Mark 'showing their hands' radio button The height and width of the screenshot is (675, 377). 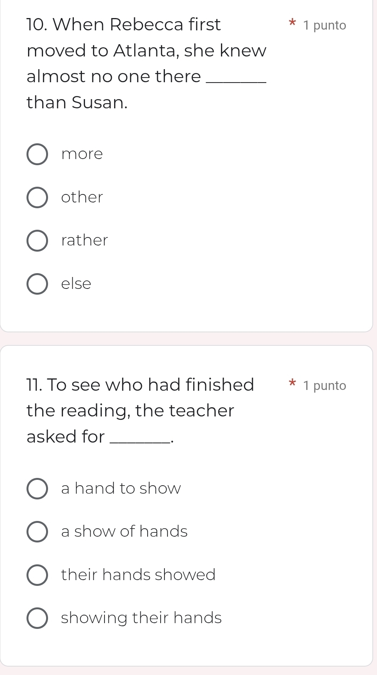[x=37, y=618]
